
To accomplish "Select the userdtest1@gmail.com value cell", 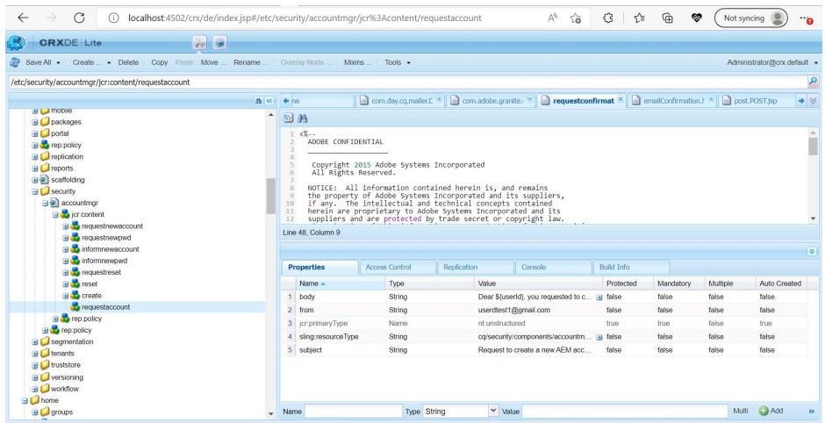I will 514,310.
